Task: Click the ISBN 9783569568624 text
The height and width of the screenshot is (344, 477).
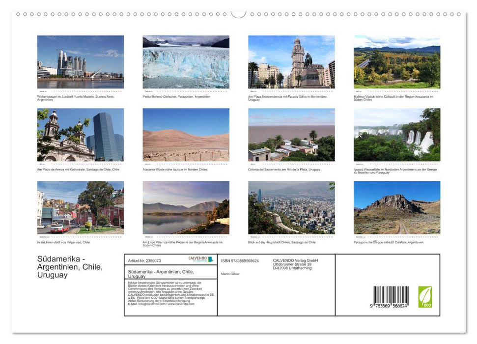Action: [x=240, y=261]
